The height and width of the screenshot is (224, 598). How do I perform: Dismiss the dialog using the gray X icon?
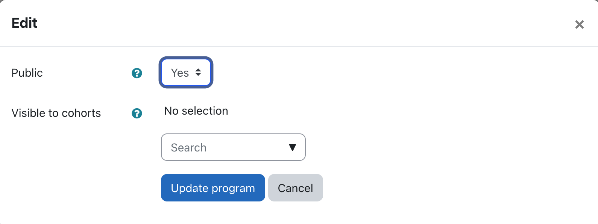579,25
